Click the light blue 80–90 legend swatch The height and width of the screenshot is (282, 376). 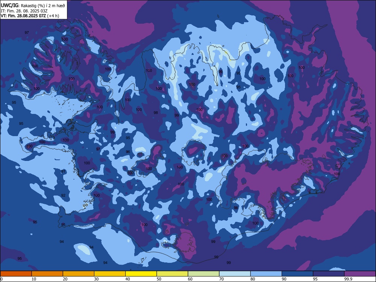(x=266, y=274)
